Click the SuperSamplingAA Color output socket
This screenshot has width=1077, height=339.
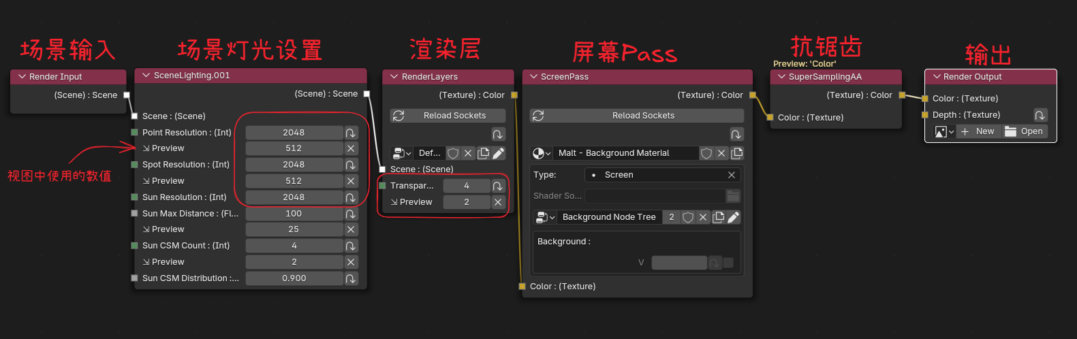coord(902,95)
